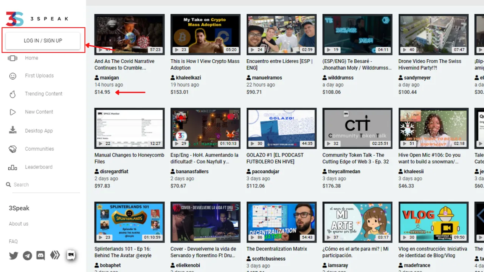This screenshot has width=484, height=272.
Task: Open Home from the sidebar
Action: [x=31, y=58]
